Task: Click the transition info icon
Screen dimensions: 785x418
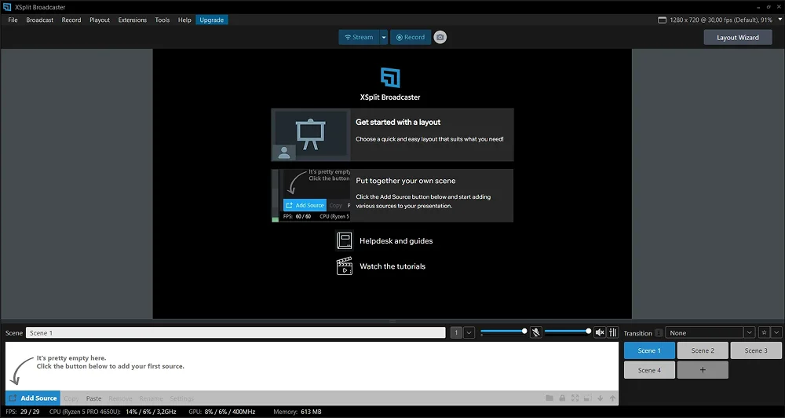Action: [x=659, y=333]
